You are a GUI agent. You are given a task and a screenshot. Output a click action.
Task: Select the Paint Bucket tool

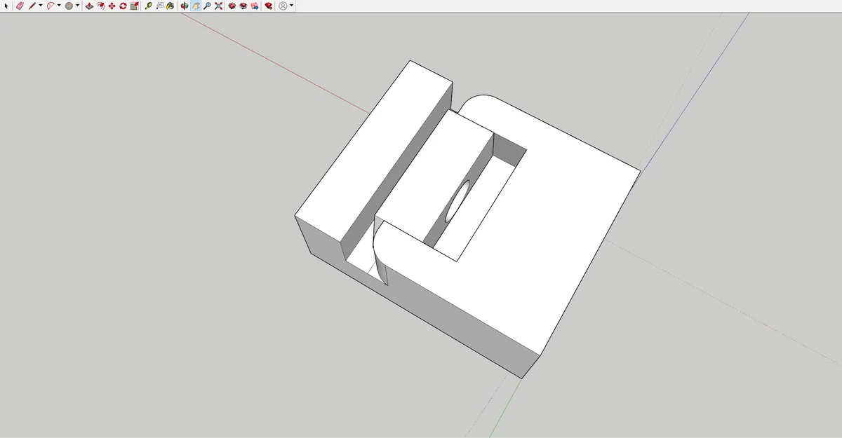(171, 6)
